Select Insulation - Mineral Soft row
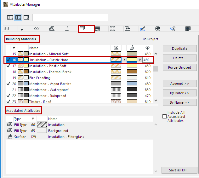 click(x=79, y=54)
